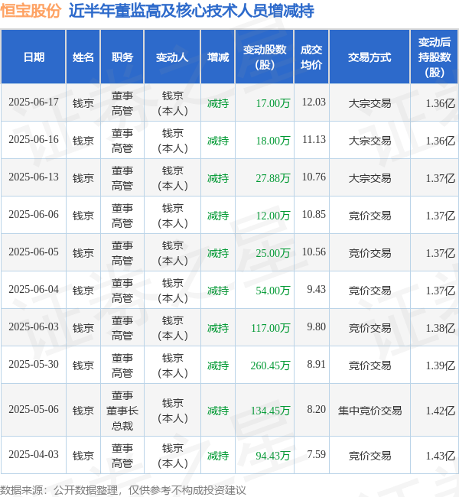Screen dimensions: 459x497
Task: Click share change value 94.43万
Action: 273,456
